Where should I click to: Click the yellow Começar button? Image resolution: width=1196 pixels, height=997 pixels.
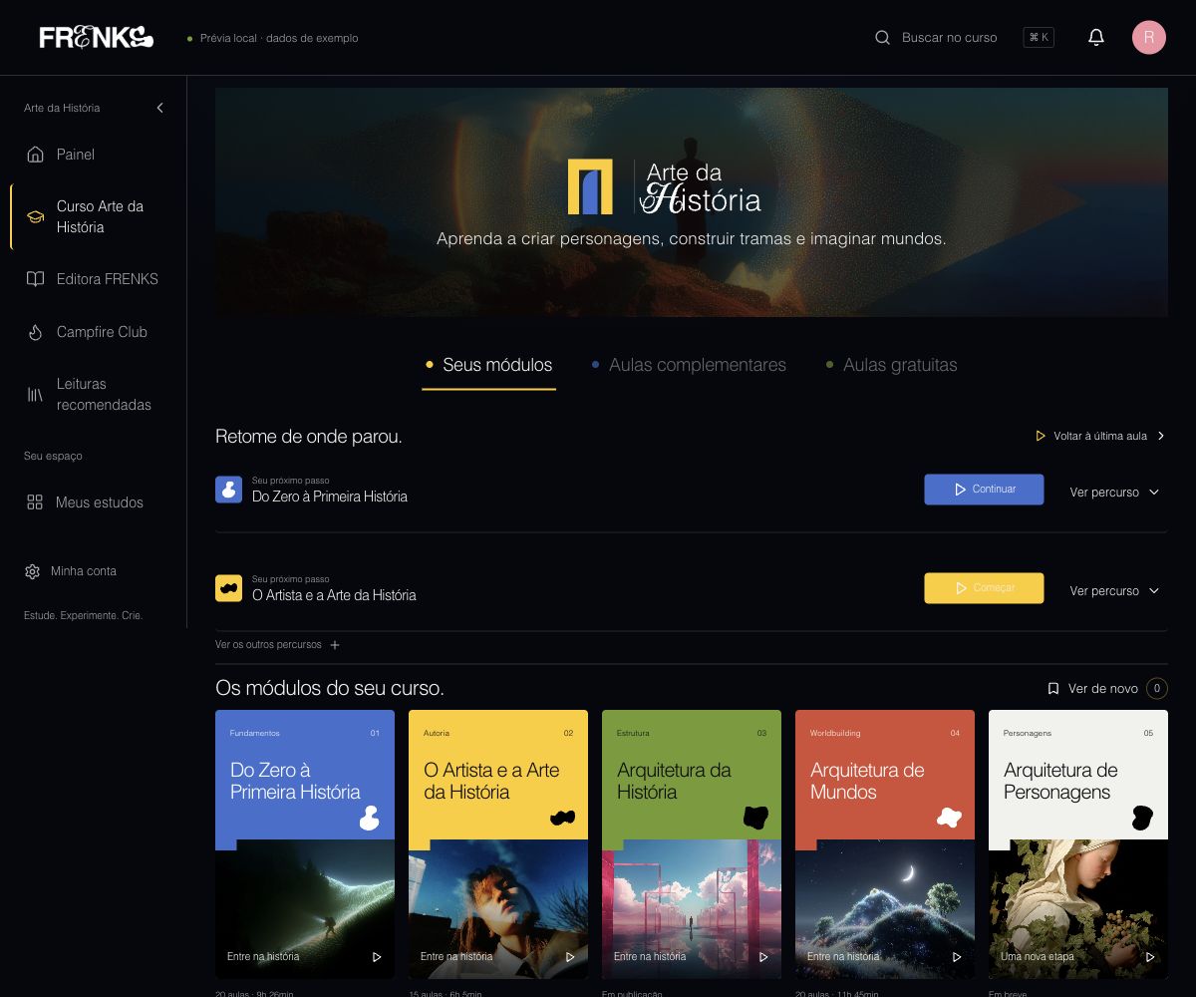(984, 588)
